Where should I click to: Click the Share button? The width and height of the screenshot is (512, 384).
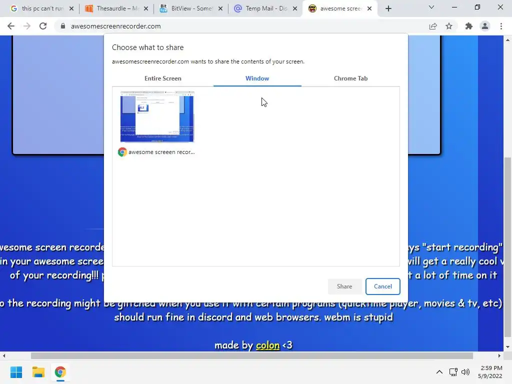(x=344, y=286)
